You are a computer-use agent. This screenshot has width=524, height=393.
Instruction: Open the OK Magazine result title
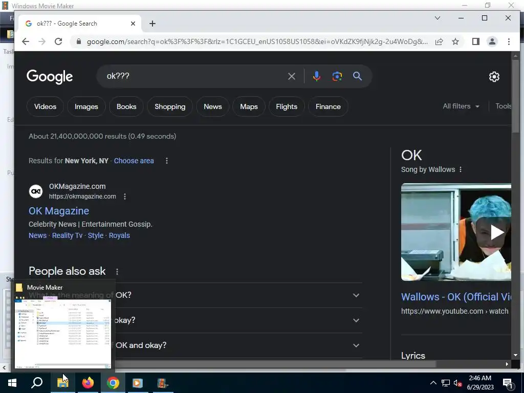[59, 211]
